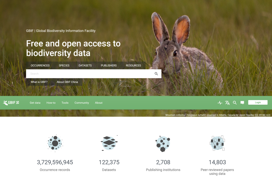Select the RESOURCES search tab
This screenshot has width=272, height=182.
(x=133, y=65)
